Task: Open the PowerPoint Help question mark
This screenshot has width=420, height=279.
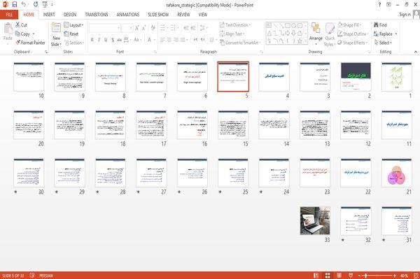Action: (379, 5)
